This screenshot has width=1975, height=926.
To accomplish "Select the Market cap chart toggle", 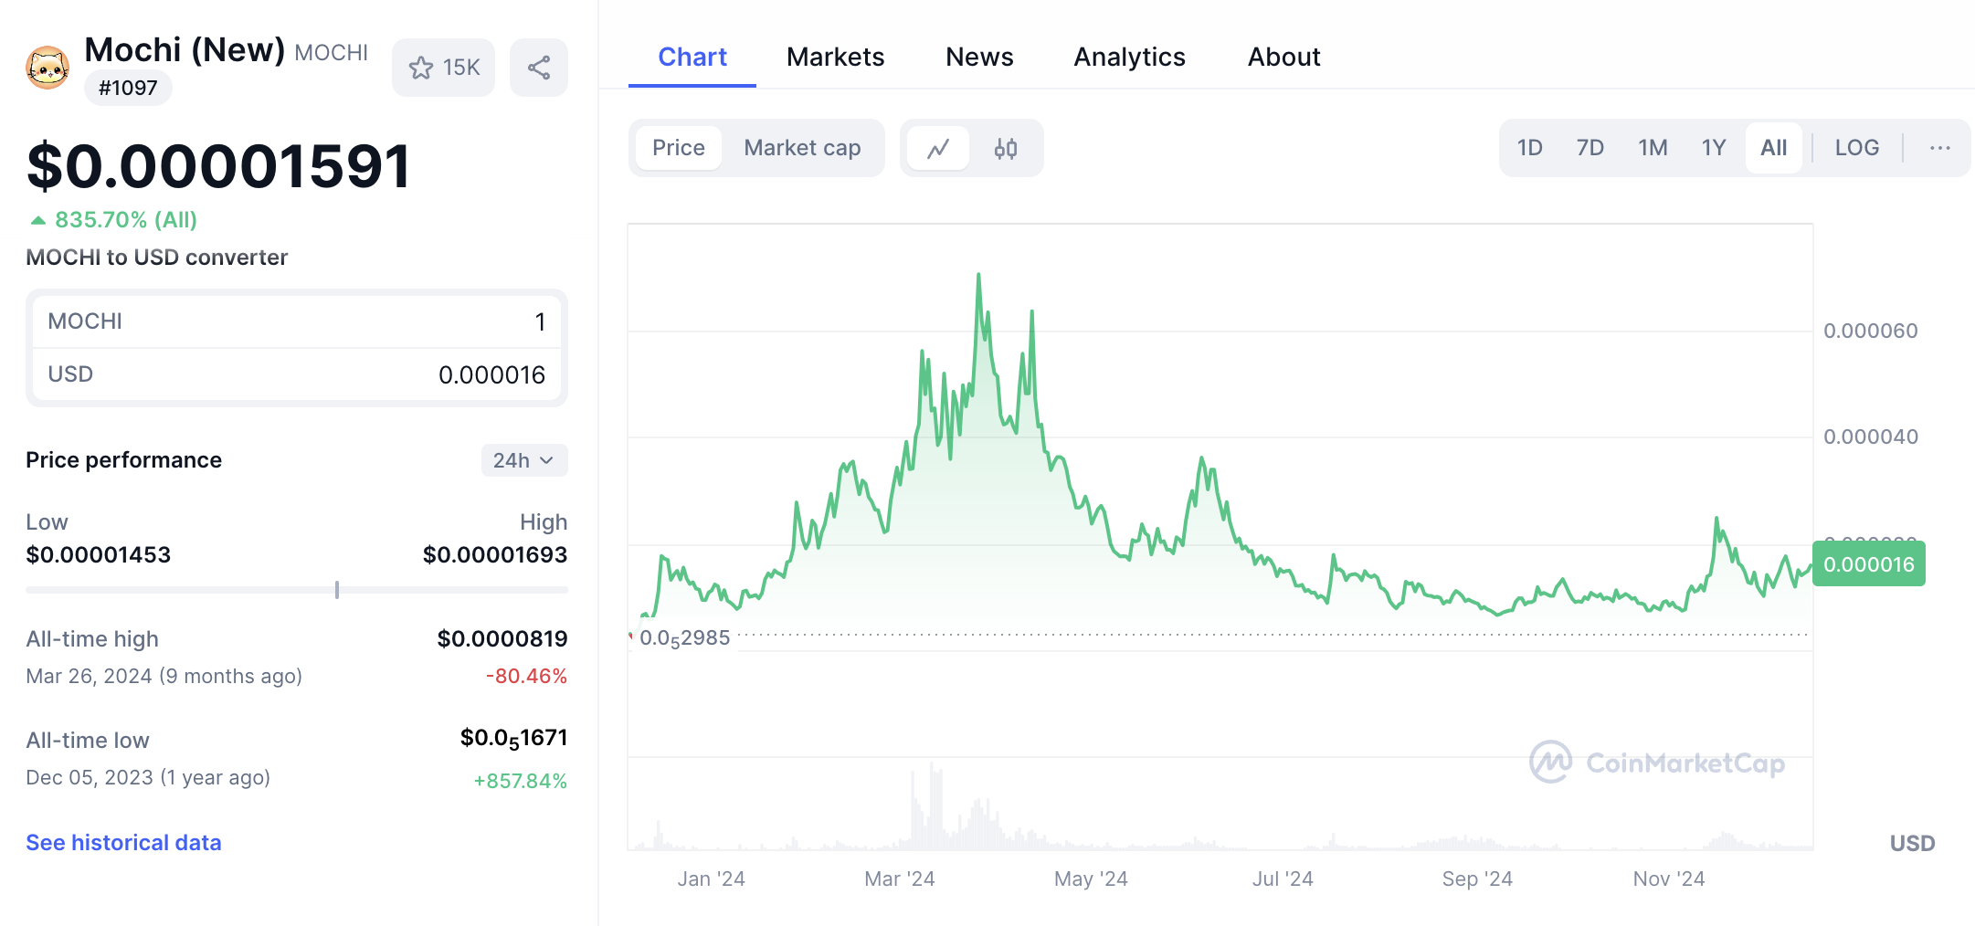I will point(802,148).
